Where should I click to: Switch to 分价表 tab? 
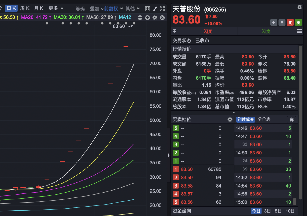coord(264,120)
